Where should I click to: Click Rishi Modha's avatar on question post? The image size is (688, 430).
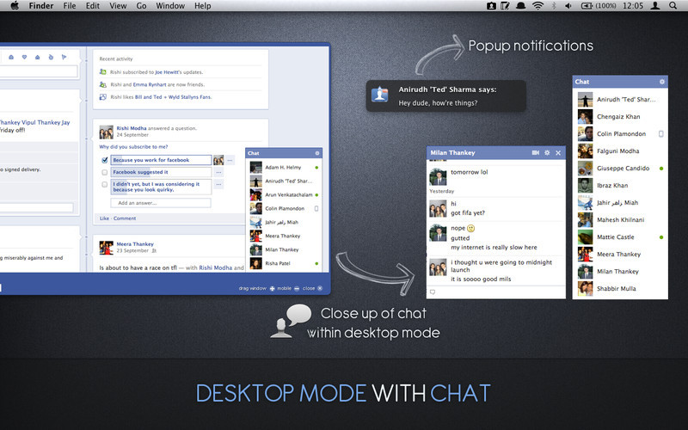[106, 132]
